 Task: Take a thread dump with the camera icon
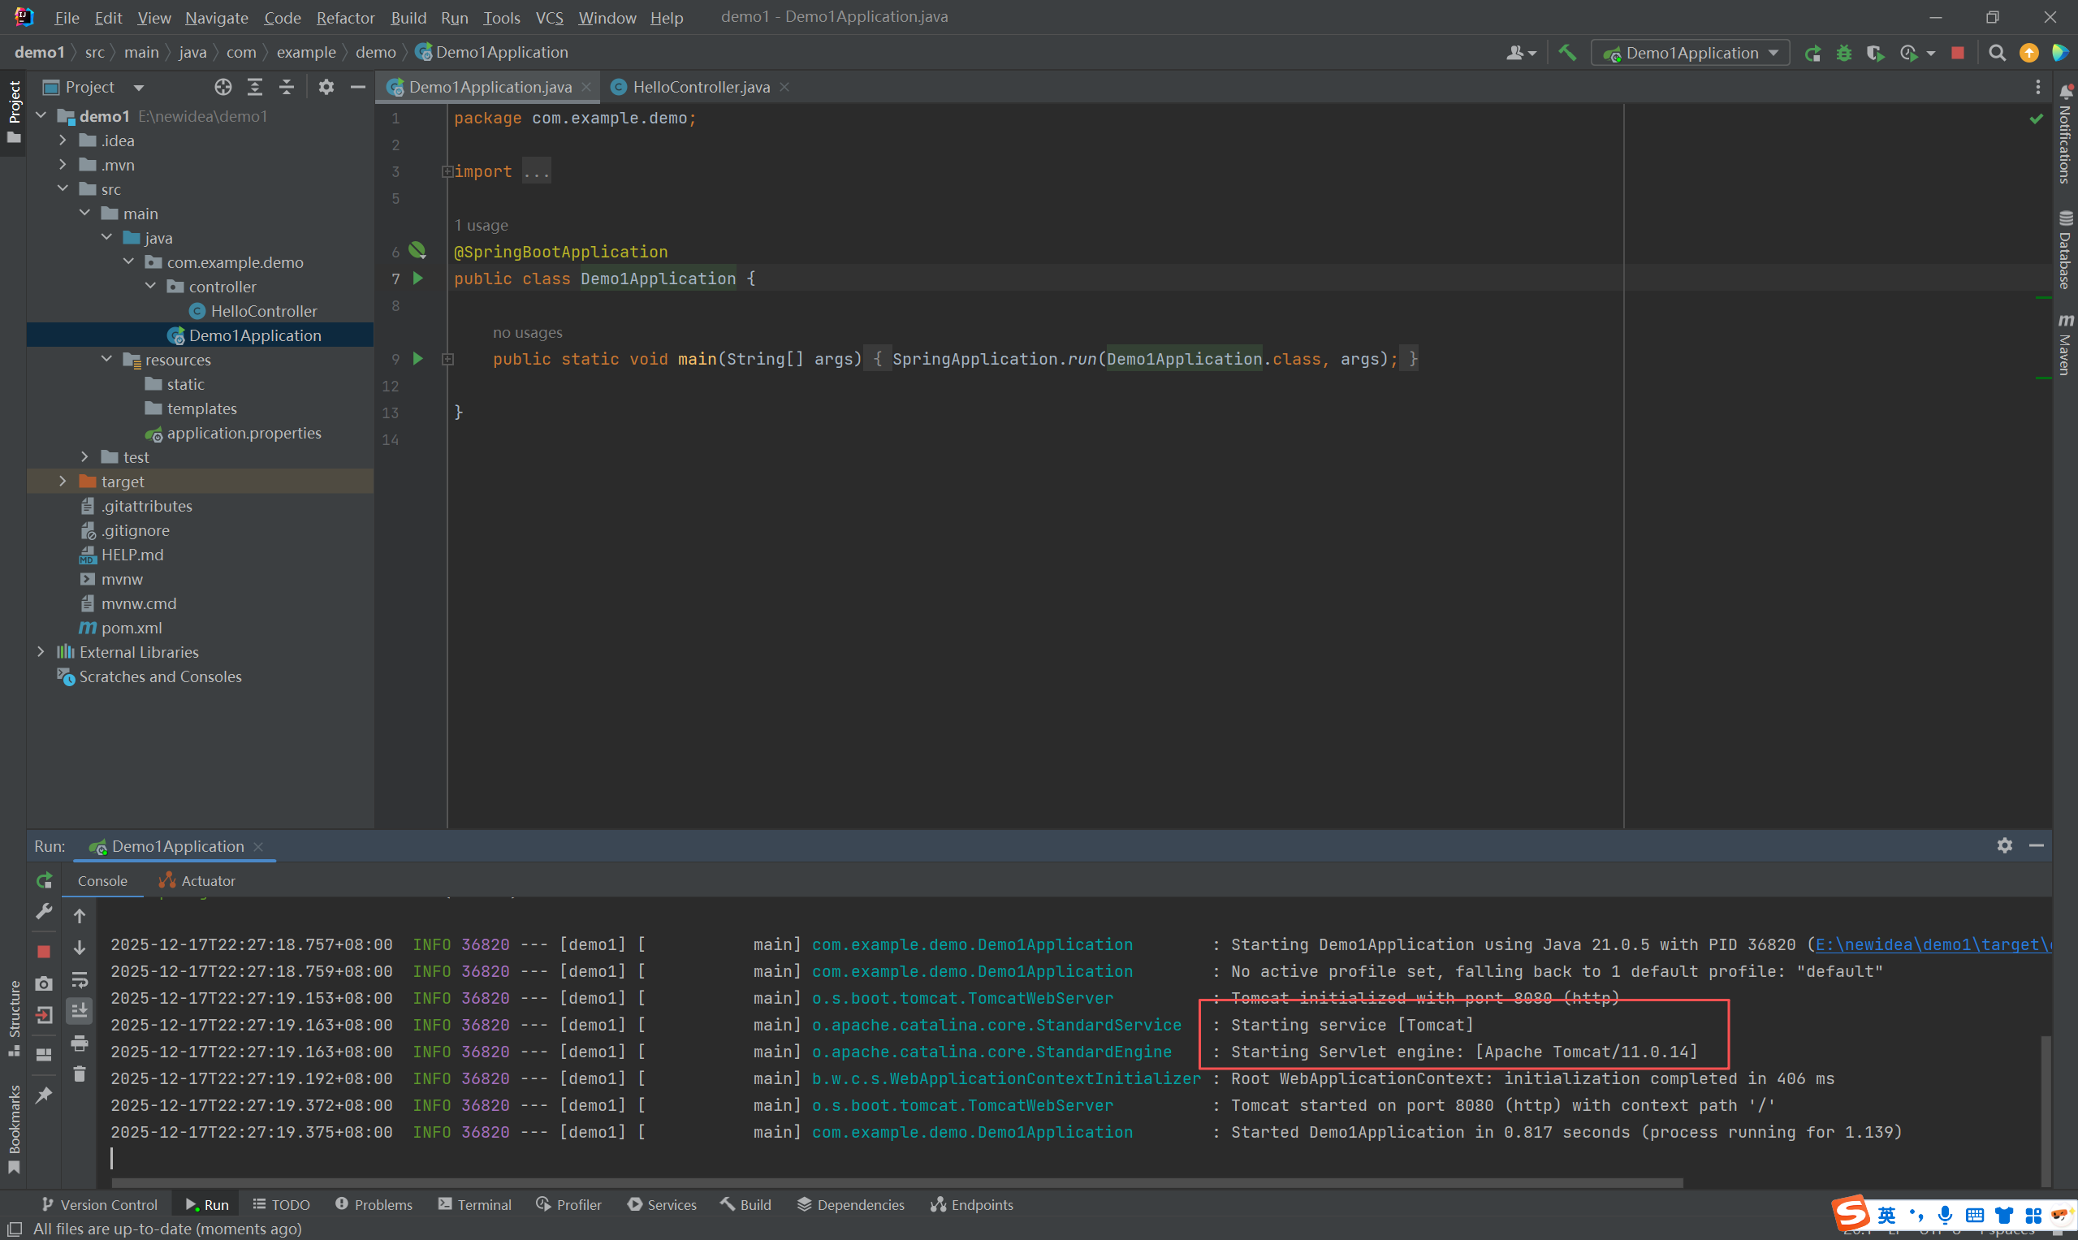point(44,983)
